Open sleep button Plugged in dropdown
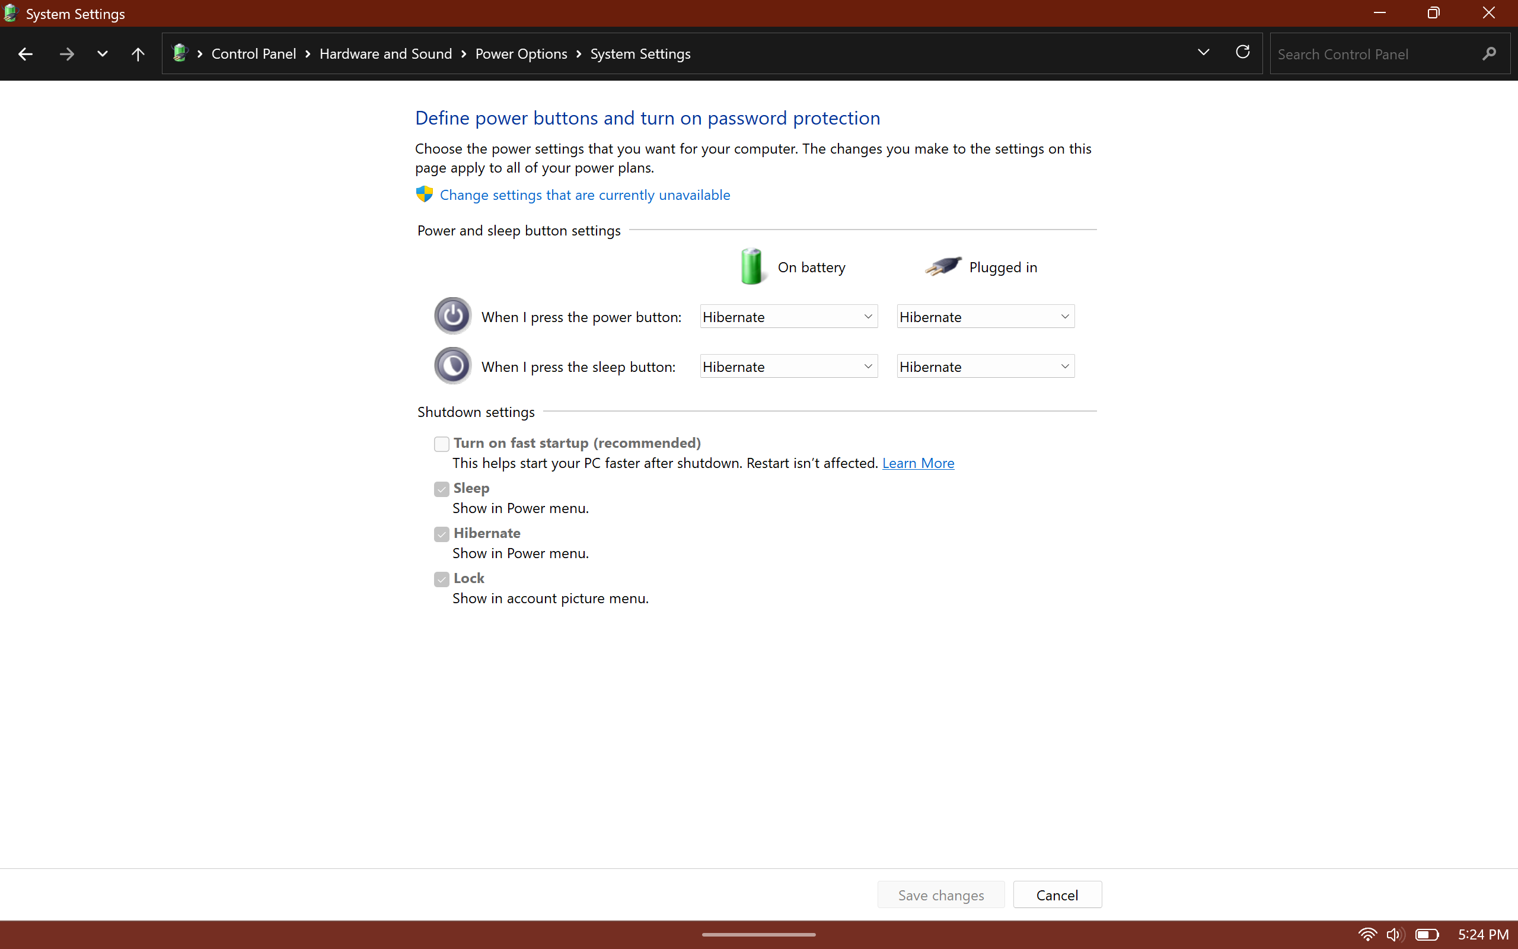1518x949 pixels. 985,367
